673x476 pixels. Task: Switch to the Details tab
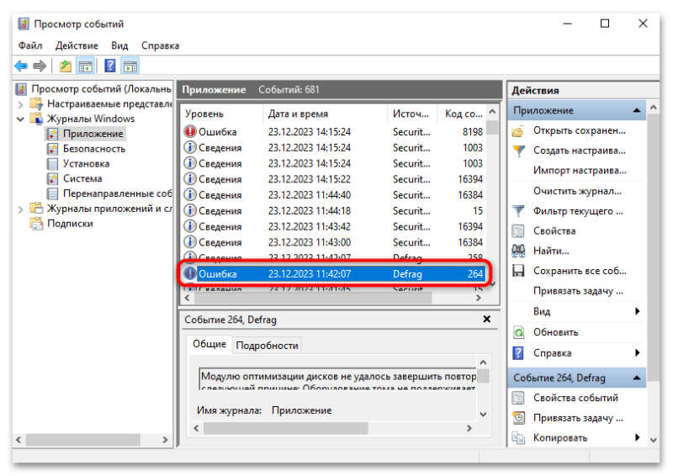click(x=267, y=346)
